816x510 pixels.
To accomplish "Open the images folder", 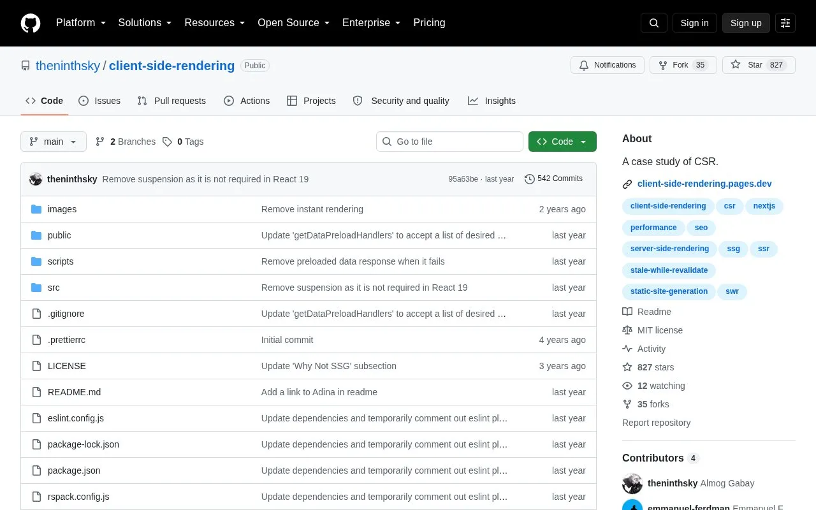I will pos(62,209).
